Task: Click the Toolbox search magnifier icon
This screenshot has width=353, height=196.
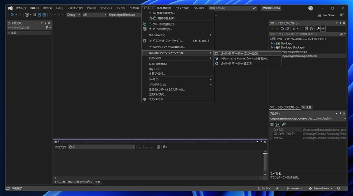Action: point(47,28)
